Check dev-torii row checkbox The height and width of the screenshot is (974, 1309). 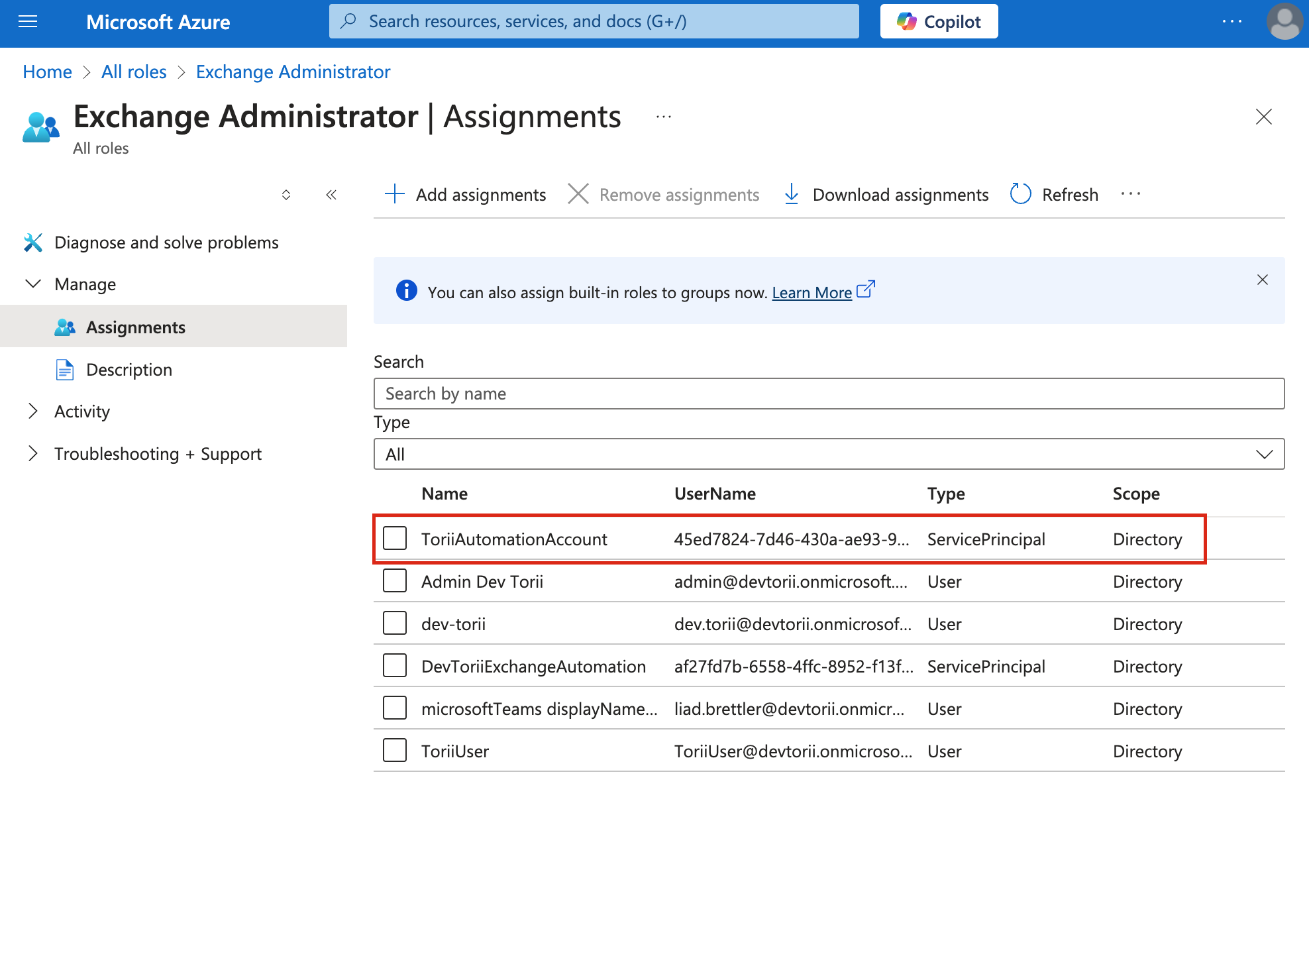coord(395,623)
